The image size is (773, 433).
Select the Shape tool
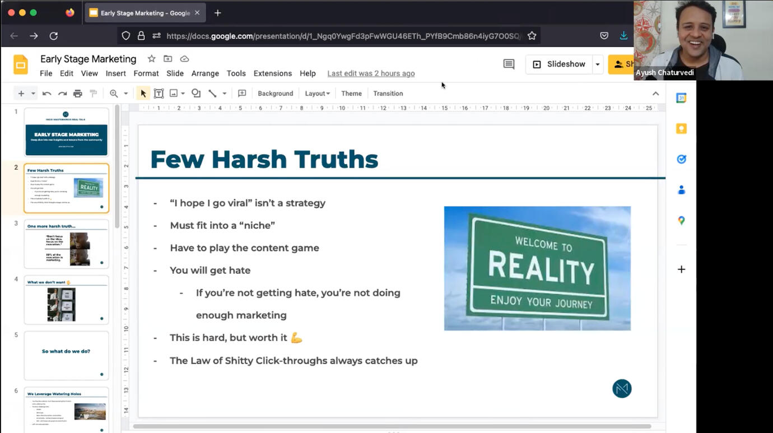(196, 94)
